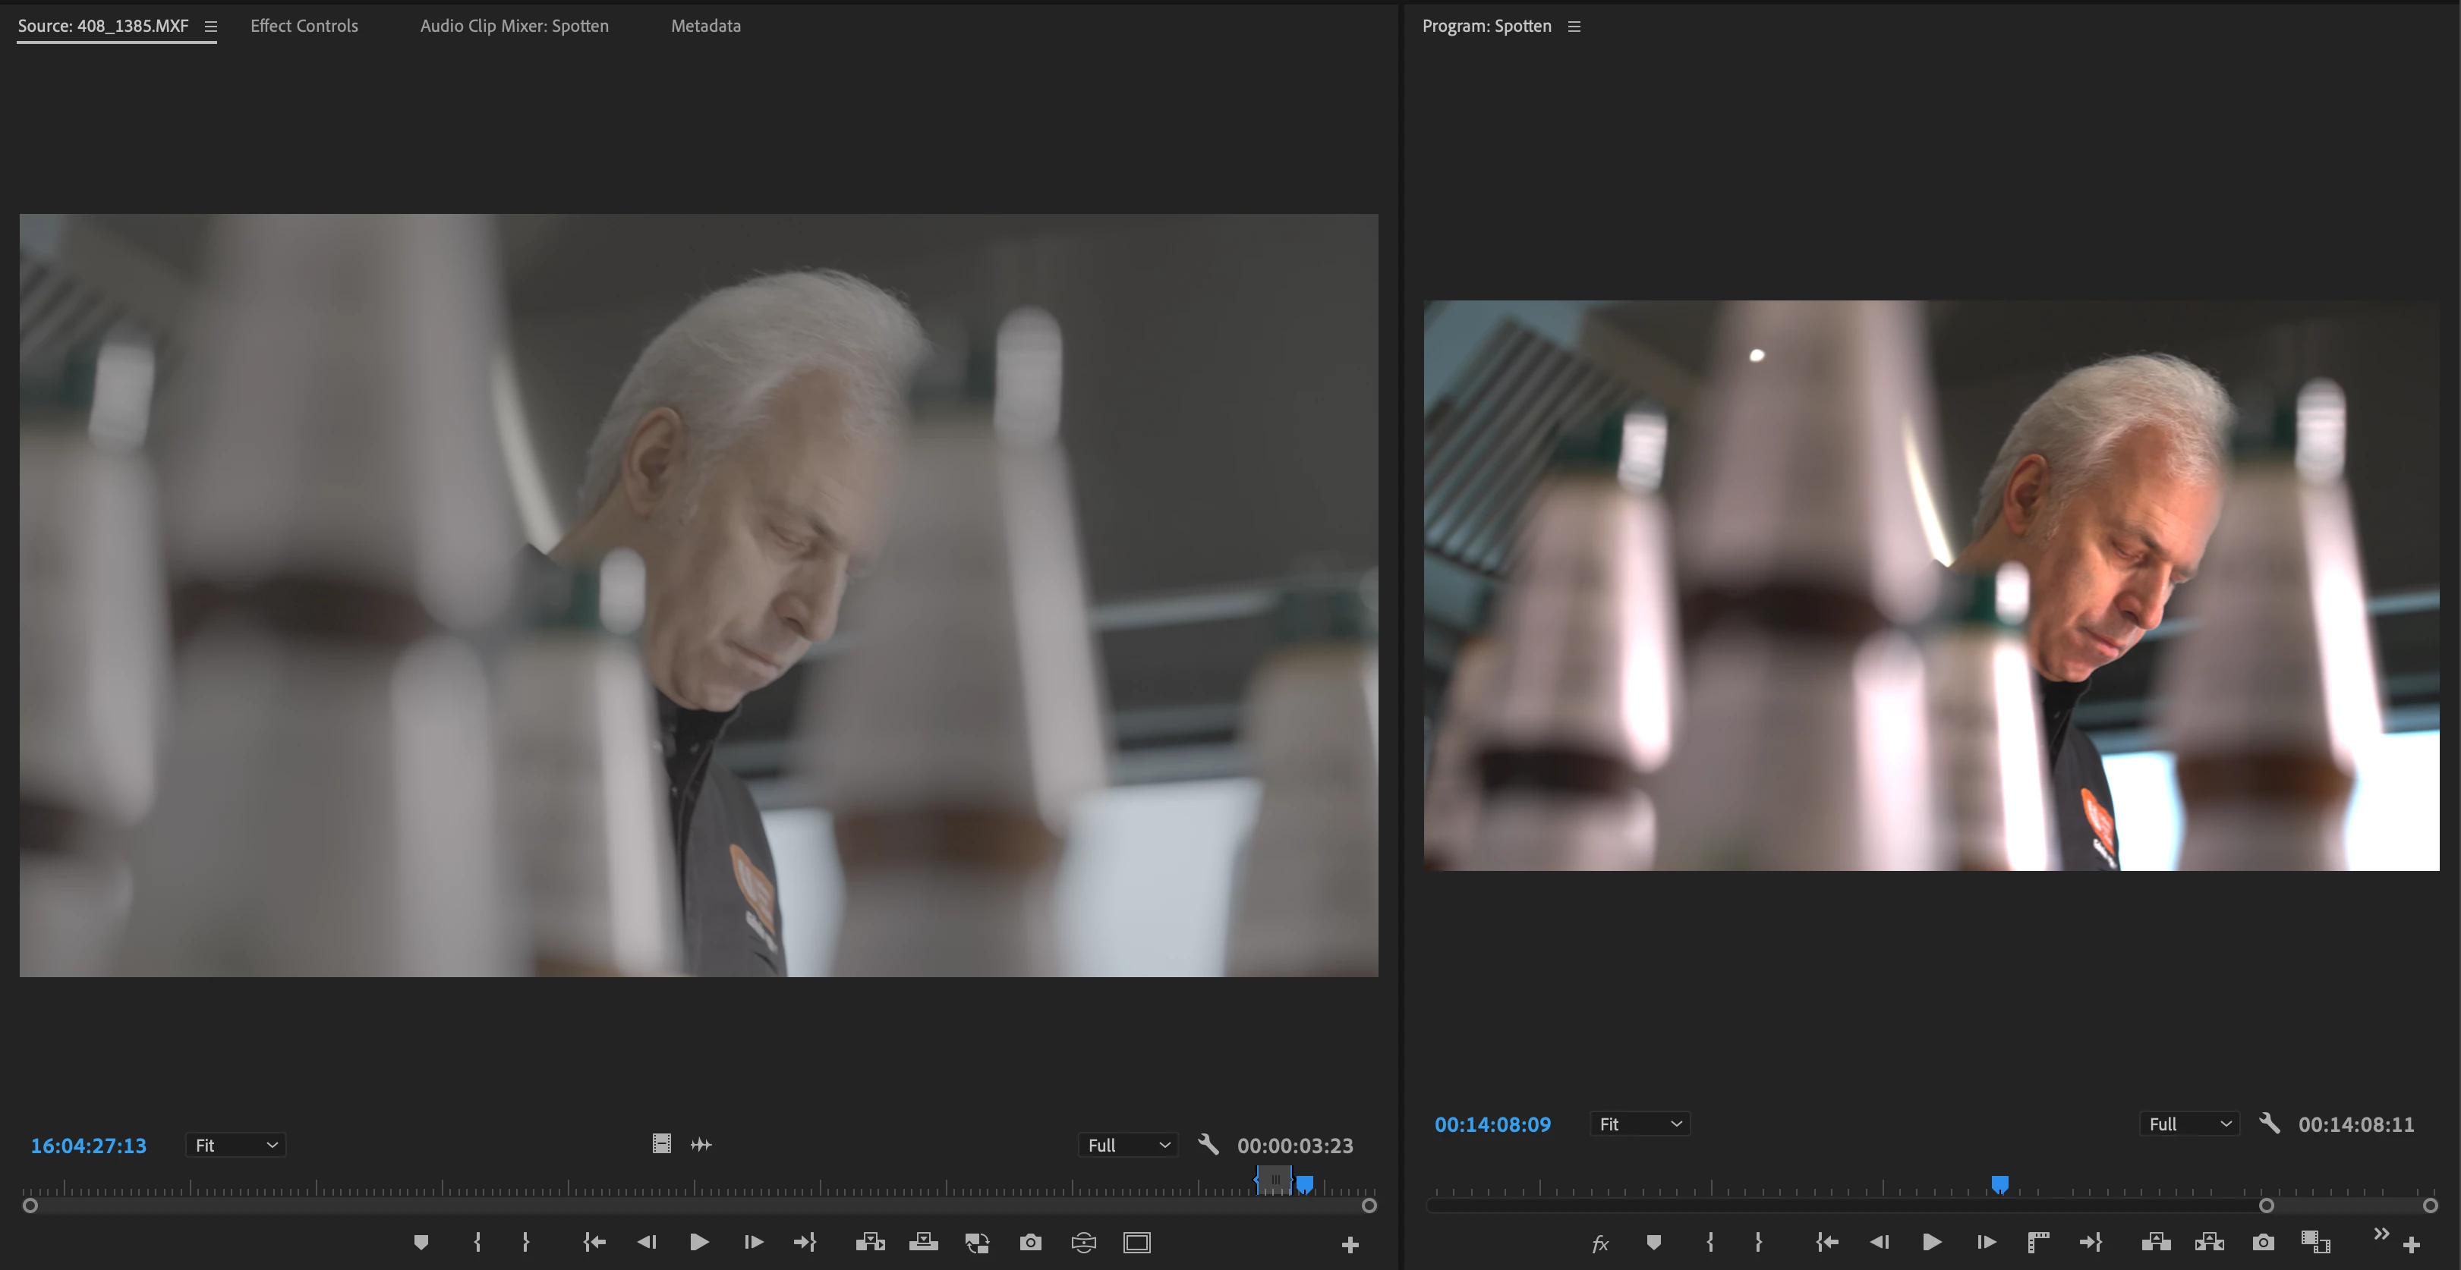This screenshot has width=2461, height=1270.
Task: Mark In point in Program monitor
Action: point(1709,1242)
